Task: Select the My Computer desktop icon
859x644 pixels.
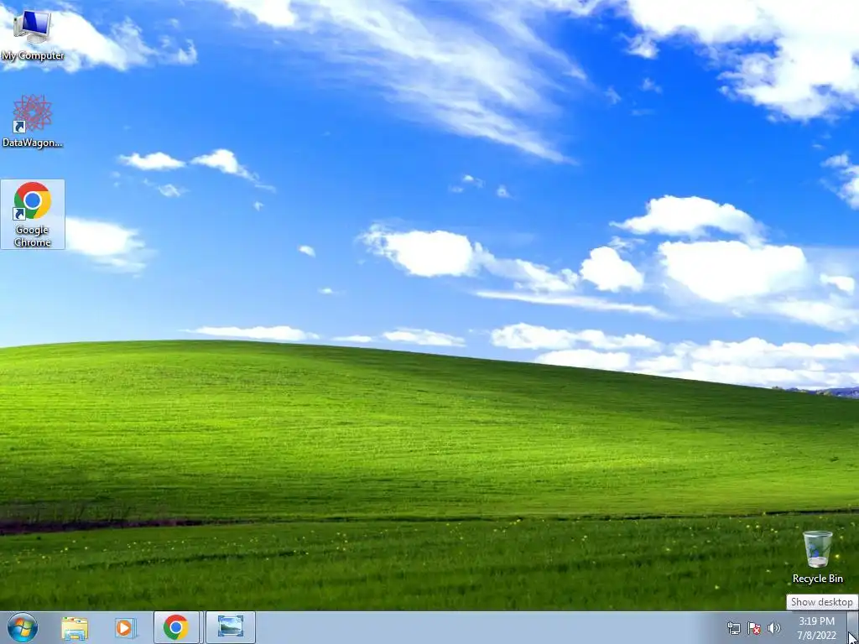Action: [33, 35]
